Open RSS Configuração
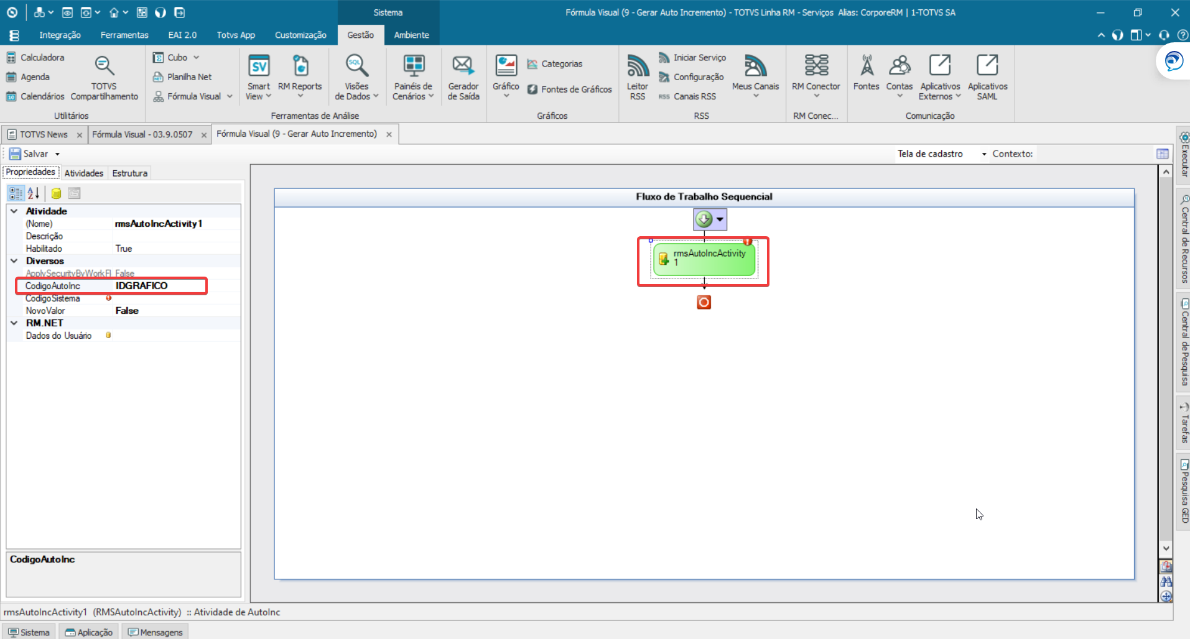Viewport: 1190px width, 639px height. tap(691, 77)
